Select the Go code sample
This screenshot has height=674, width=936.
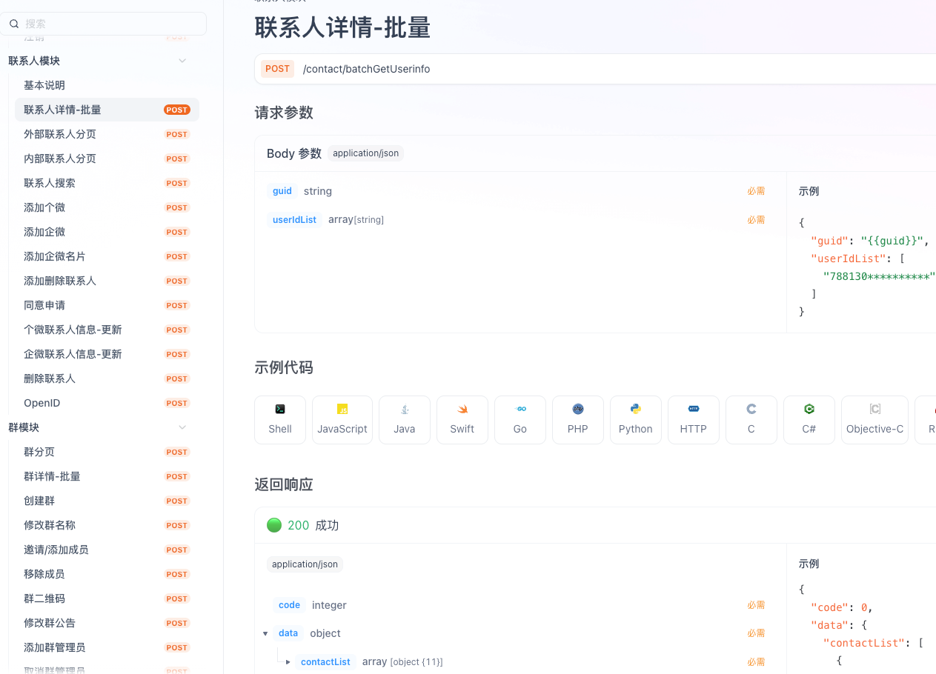tap(520, 419)
